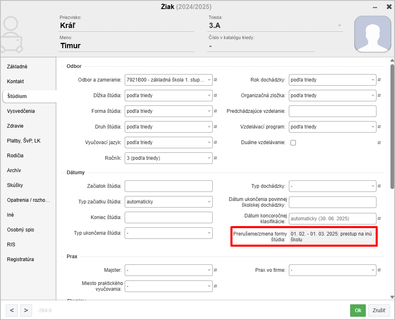
Task: Click the hash icon beside Rok dochádzky
Action: coord(379,80)
